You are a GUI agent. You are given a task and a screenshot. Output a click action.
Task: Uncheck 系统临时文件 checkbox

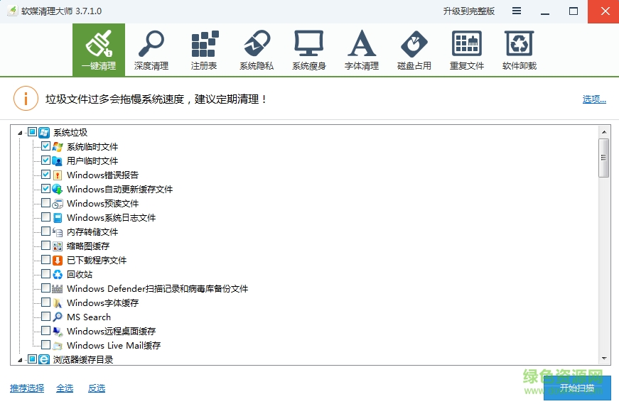point(45,146)
